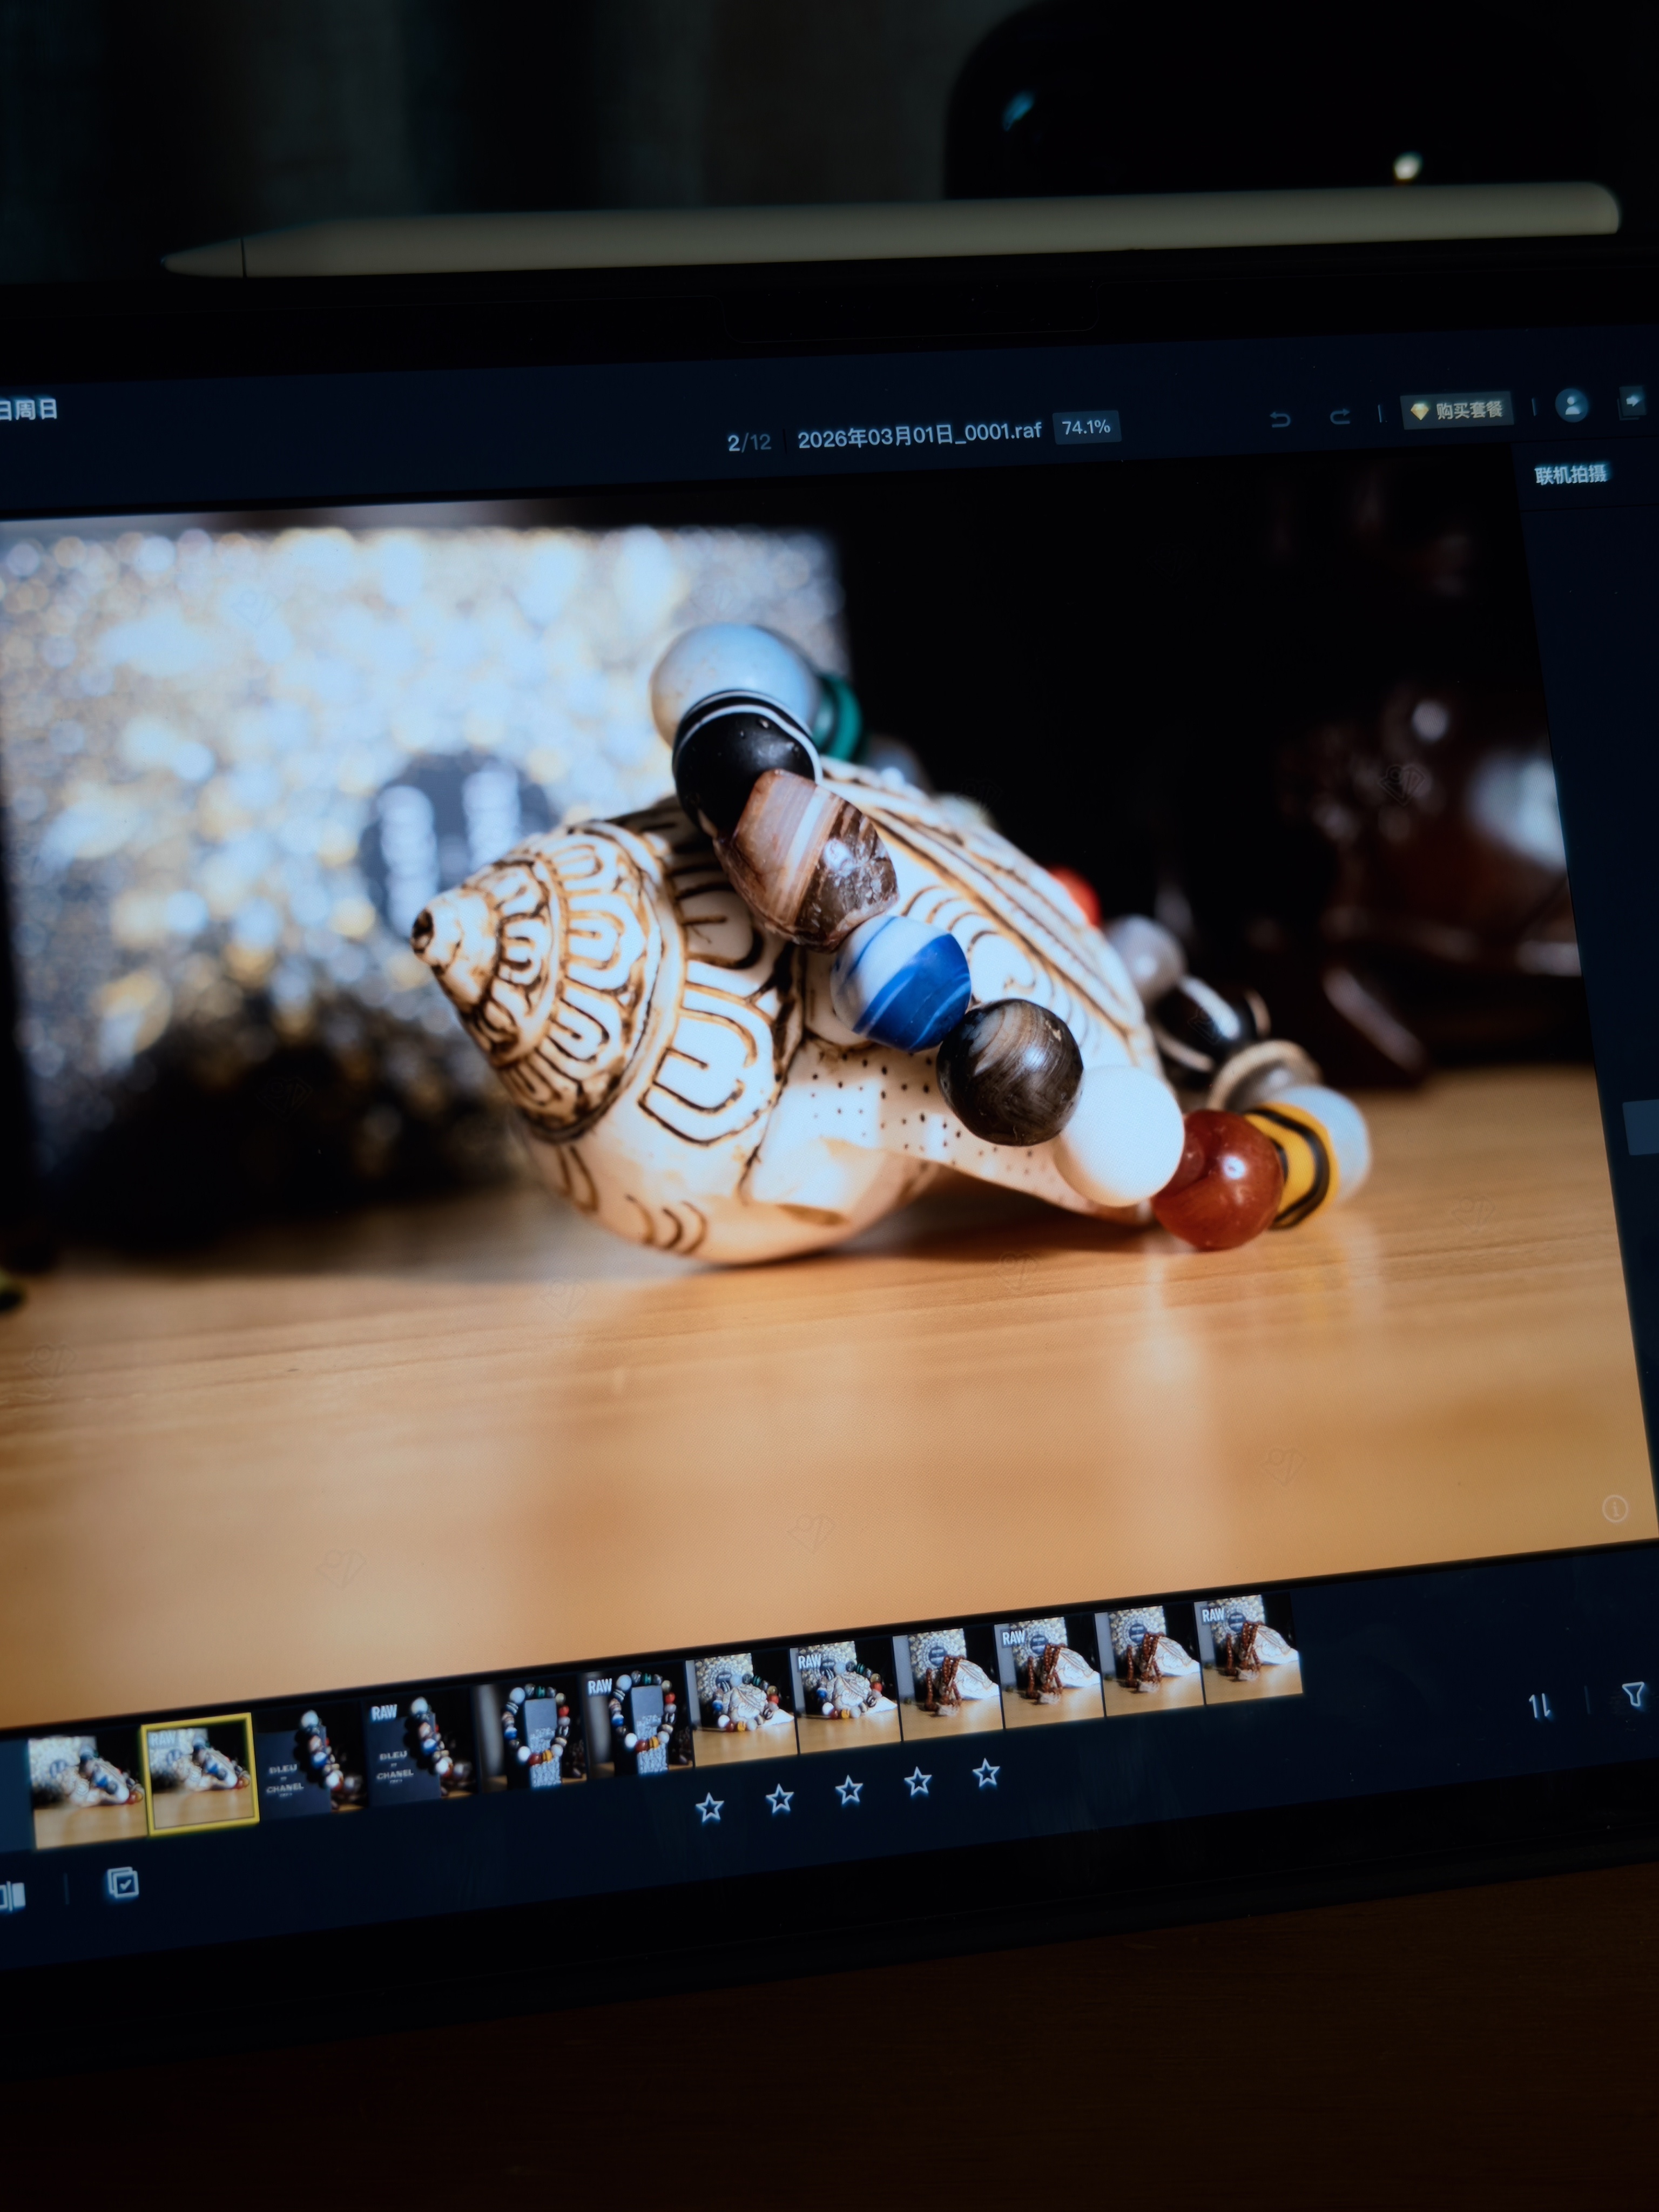The width and height of the screenshot is (1659, 2212).
Task: Click the sort order arrows icon
Action: 1540,1706
